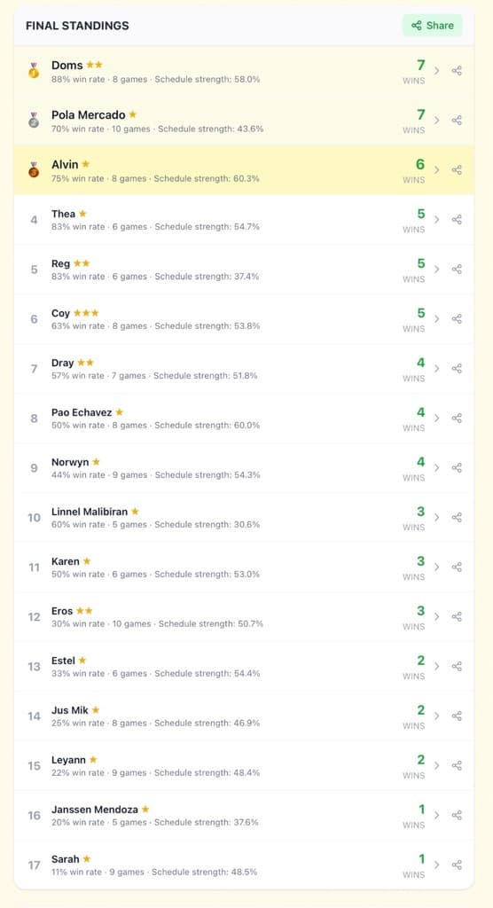493x908 pixels.
Task: Click Estel's 2 wins count
Action: (x=420, y=660)
